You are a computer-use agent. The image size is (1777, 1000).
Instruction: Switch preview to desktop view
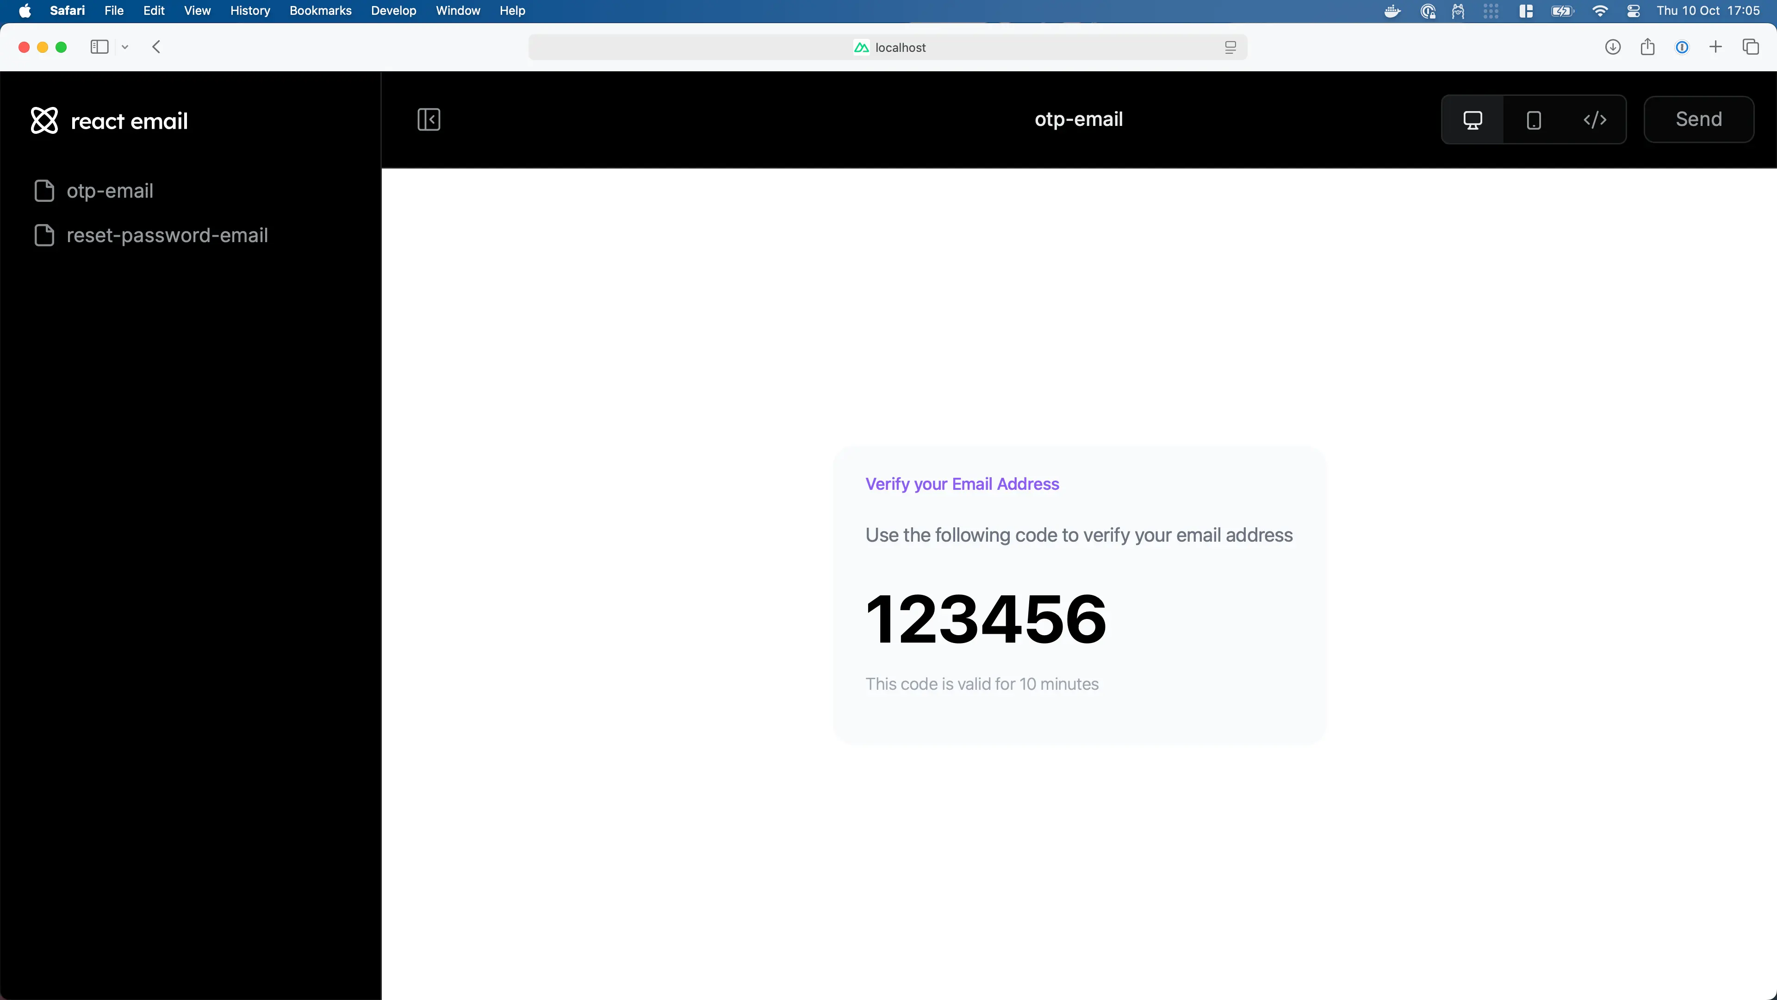click(1473, 119)
